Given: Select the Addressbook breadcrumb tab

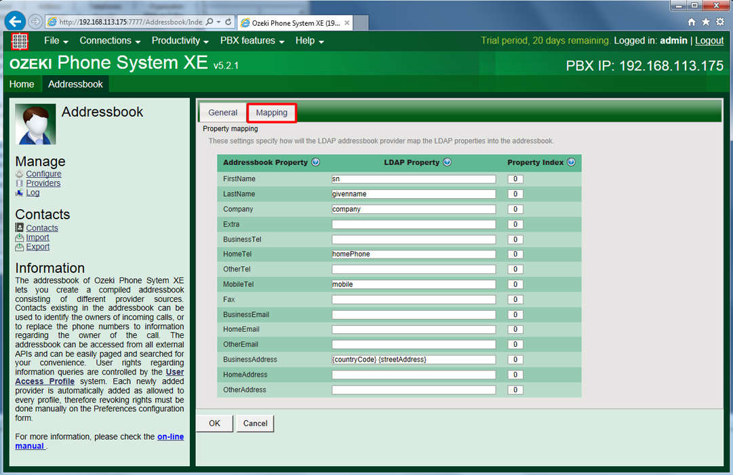Looking at the screenshot, I should coord(75,84).
